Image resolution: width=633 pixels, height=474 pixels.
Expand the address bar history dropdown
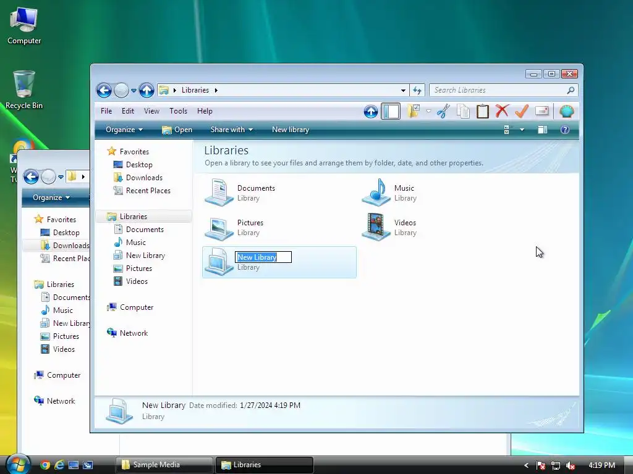pyautogui.click(x=403, y=90)
